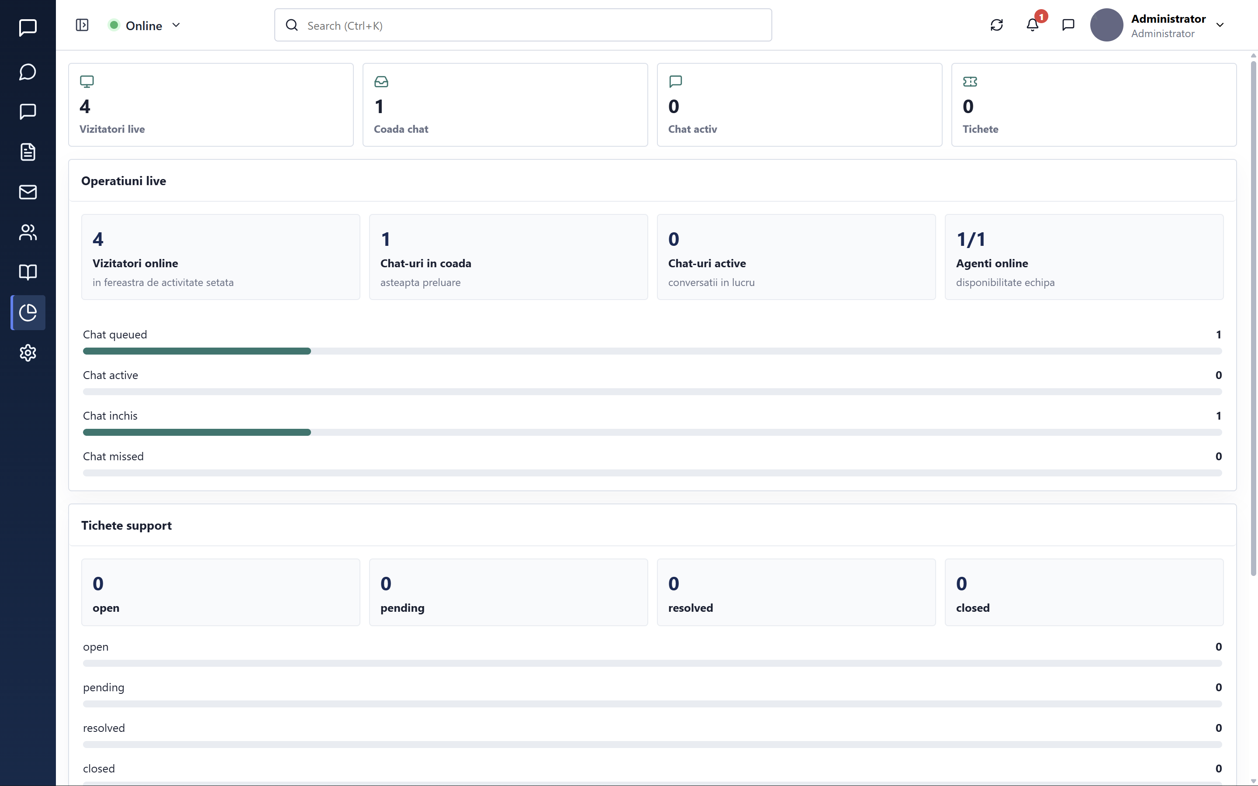This screenshot has height=786, width=1258.
Task: Click the "Operatiuni live" heading
Action: [x=124, y=181]
